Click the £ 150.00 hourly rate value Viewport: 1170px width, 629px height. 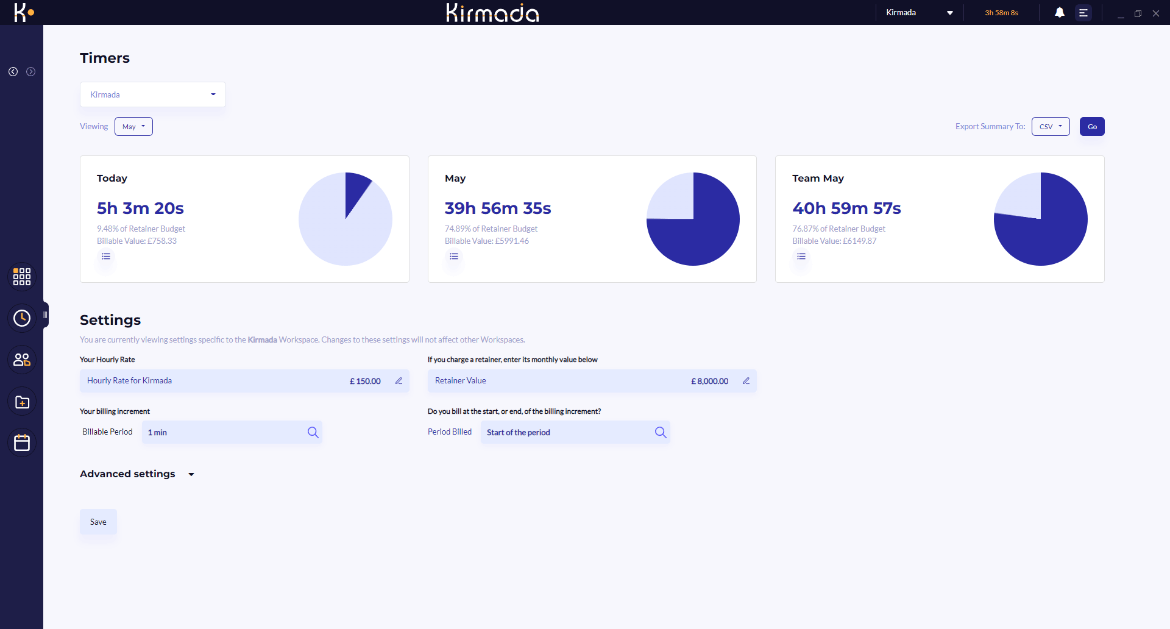[x=365, y=381]
